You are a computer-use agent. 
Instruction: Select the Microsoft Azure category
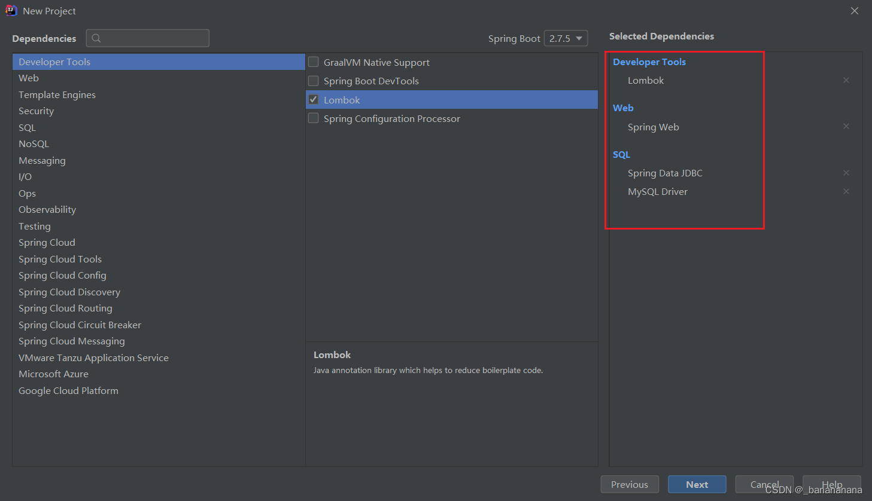tap(159, 374)
